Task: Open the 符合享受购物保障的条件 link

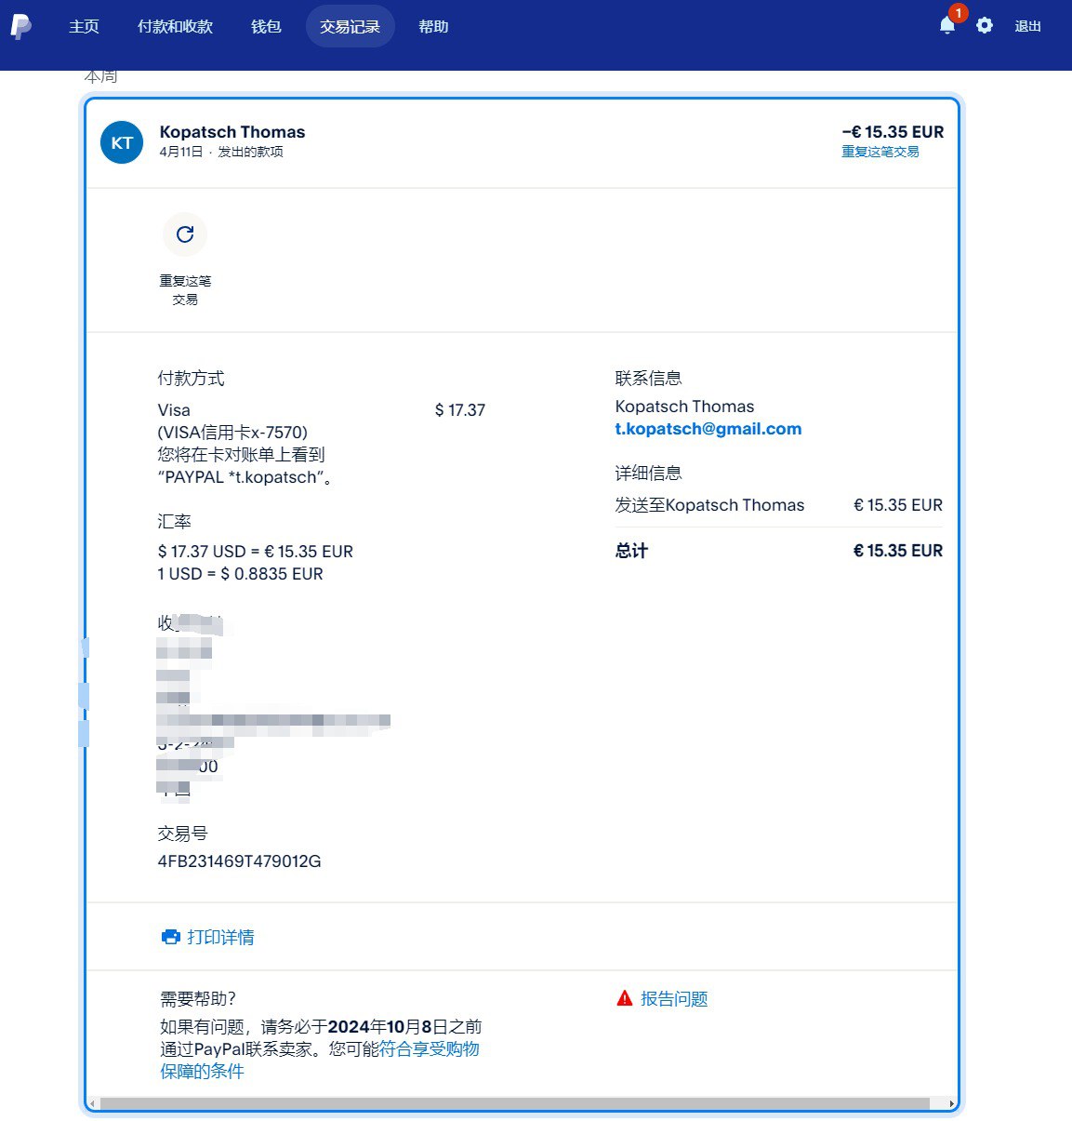Action: (429, 1049)
